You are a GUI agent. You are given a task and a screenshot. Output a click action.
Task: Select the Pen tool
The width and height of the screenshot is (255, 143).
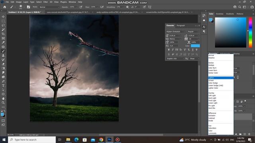(3, 81)
